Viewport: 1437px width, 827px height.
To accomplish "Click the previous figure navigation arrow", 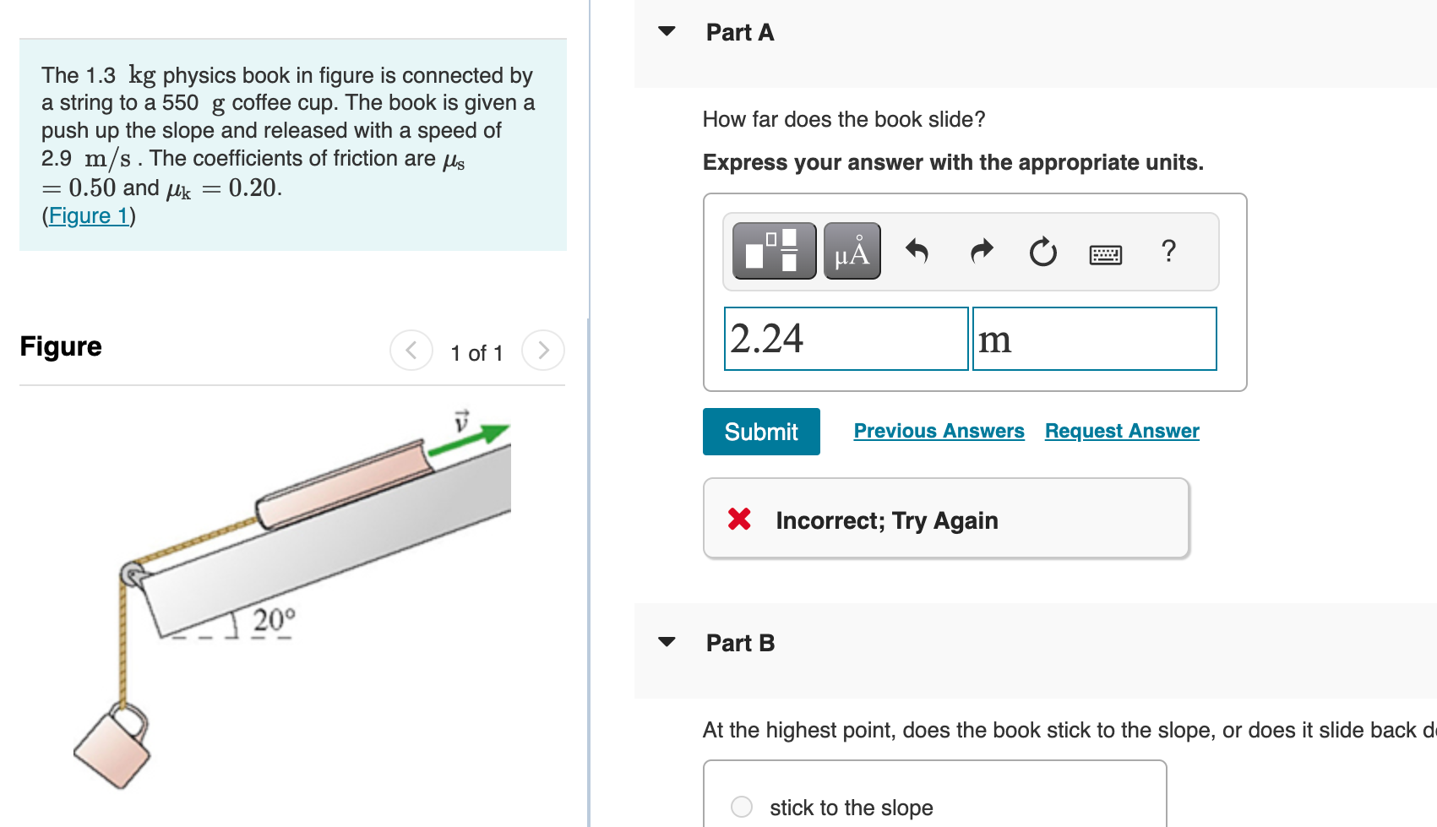I will point(411,350).
